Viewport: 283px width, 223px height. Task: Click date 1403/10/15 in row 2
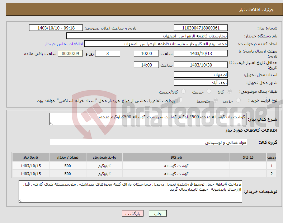click(x=31, y=174)
